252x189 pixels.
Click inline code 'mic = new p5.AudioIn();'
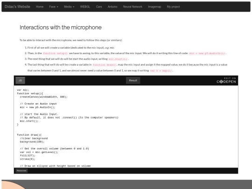tap(207, 53)
